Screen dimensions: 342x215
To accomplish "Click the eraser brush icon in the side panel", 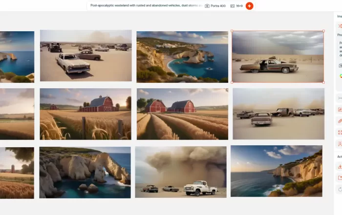I will pyautogui.click(x=340, y=121).
